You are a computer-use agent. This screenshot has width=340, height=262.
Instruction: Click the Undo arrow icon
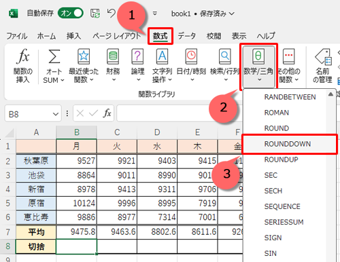(x=111, y=13)
